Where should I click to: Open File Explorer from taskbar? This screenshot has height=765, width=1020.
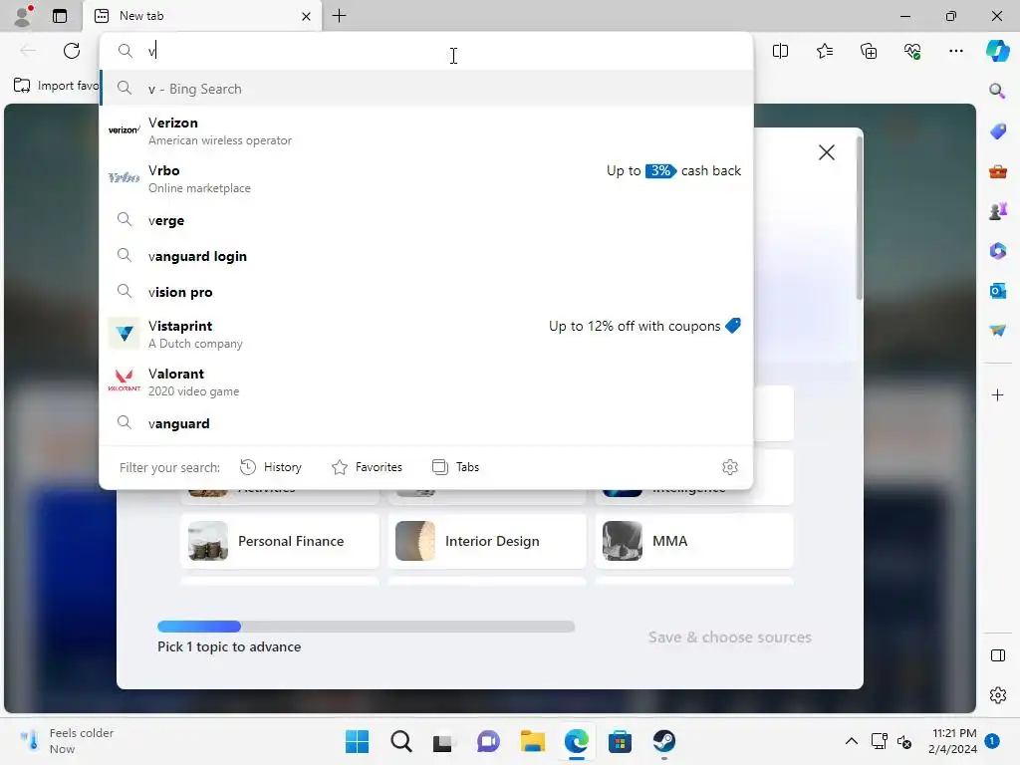pyautogui.click(x=532, y=741)
